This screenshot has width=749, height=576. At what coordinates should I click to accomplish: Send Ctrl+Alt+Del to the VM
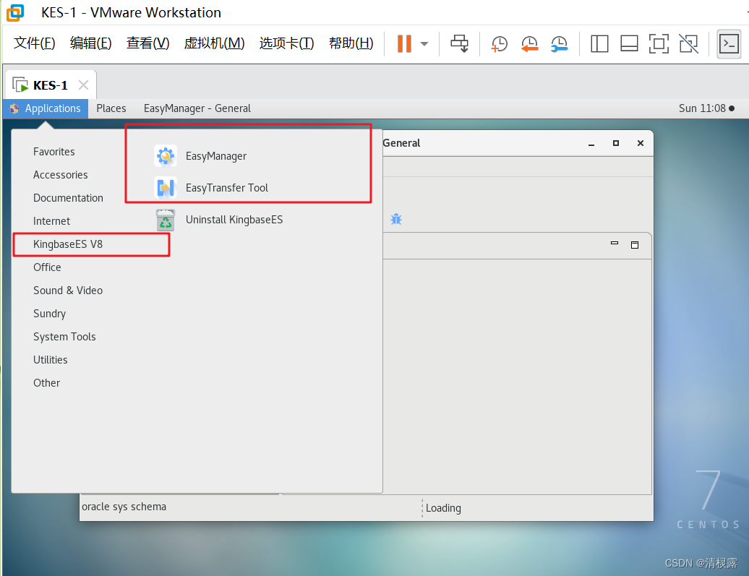click(x=460, y=43)
